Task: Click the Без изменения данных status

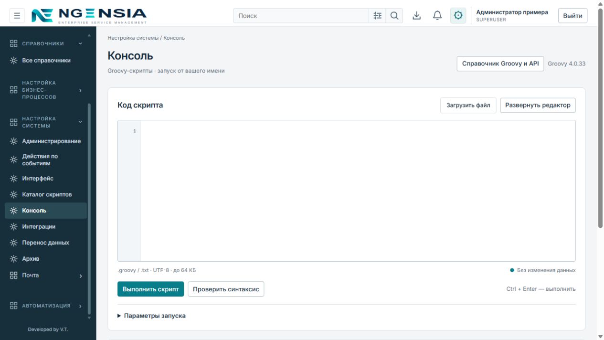Action: click(x=543, y=270)
